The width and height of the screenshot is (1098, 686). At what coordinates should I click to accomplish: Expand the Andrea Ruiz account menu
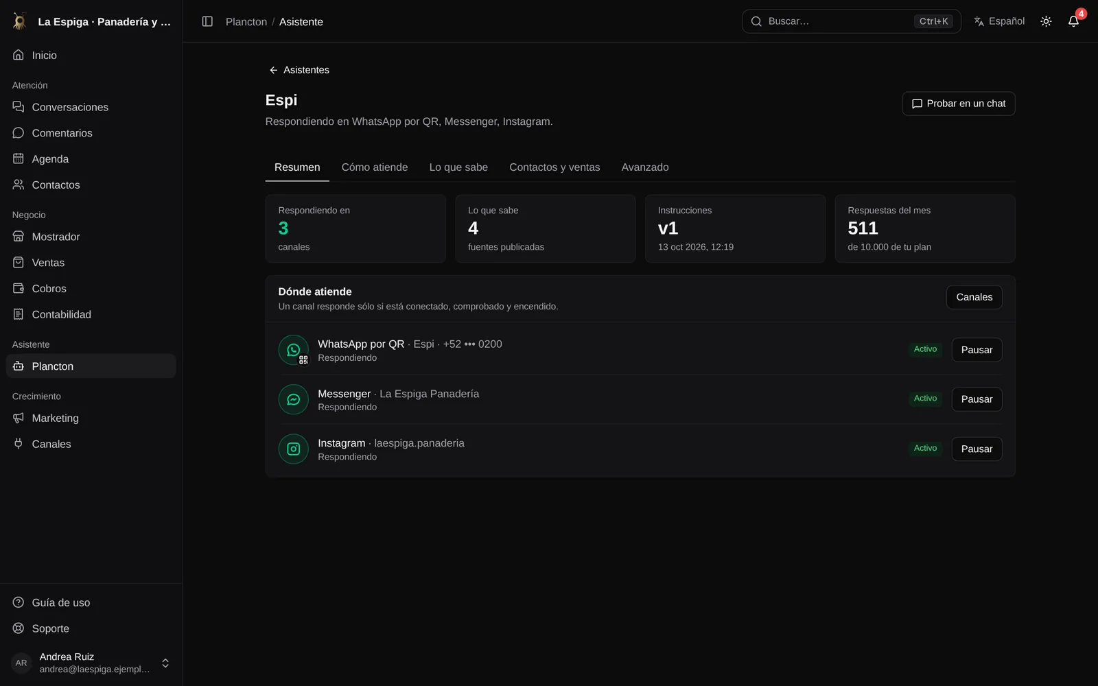coord(91,663)
